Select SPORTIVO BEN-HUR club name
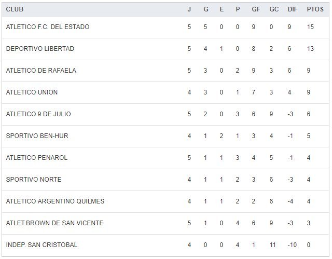The image size is (332, 259). (37, 136)
